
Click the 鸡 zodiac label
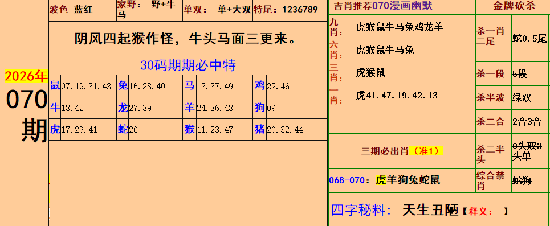(259, 85)
